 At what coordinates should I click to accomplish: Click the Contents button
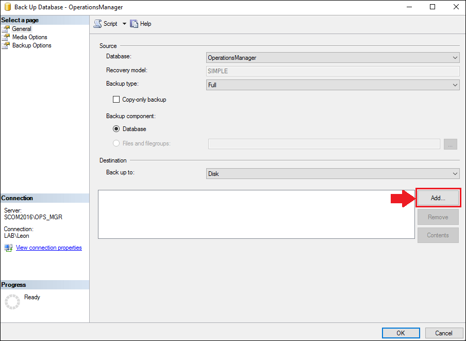click(438, 235)
